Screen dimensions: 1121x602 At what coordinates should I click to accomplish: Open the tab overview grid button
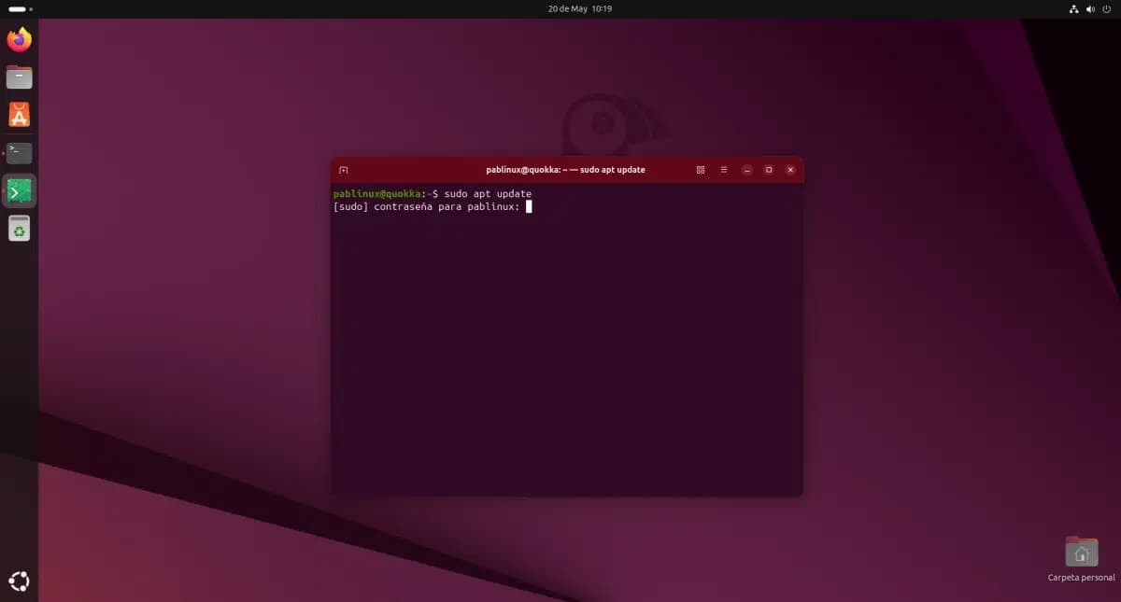pyautogui.click(x=701, y=170)
